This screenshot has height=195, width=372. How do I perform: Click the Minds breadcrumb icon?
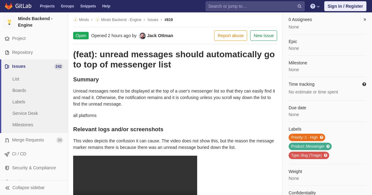tap(75, 20)
